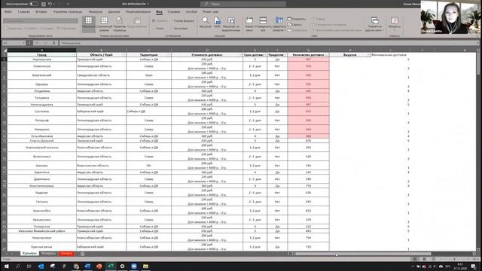Switch to Excel on the taskbar

[x=111, y=266]
